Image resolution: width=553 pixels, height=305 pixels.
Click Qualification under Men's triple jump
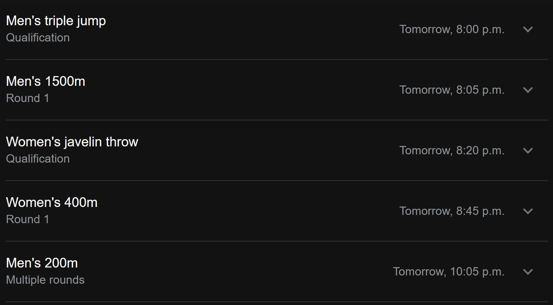click(38, 37)
